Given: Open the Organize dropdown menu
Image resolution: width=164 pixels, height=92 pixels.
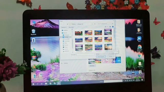Looking at the screenshot, I should (x=64, y=27).
